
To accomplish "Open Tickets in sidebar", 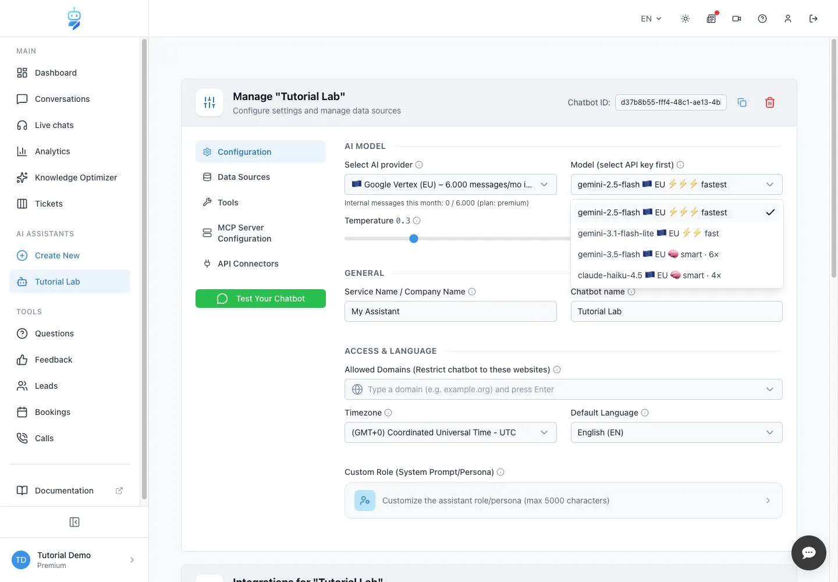I will point(70,204).
